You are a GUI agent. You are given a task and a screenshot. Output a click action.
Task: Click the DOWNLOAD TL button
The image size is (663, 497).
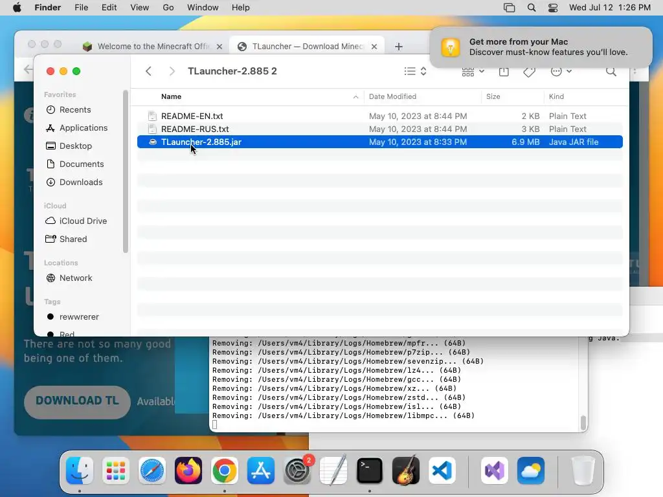point(77,401)
